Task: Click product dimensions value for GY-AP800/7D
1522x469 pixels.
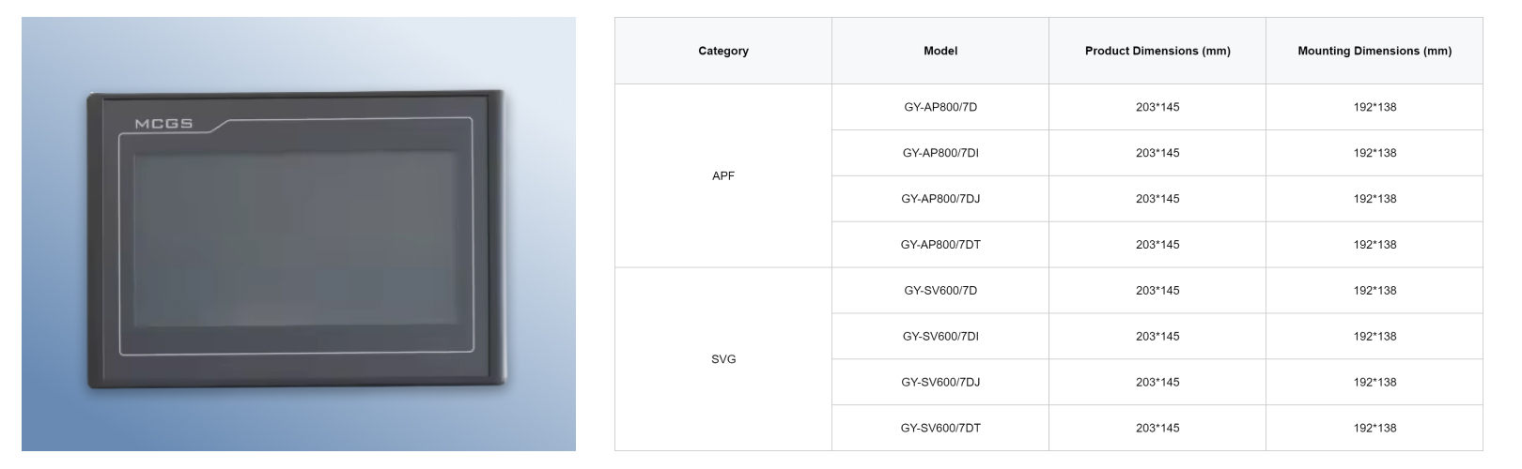Action: tap(1157, 107)
